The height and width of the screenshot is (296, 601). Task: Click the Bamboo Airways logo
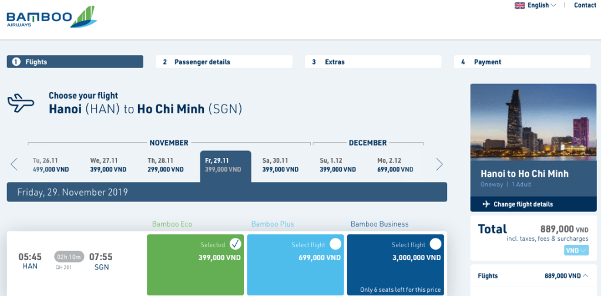click(x=52, y=17)
